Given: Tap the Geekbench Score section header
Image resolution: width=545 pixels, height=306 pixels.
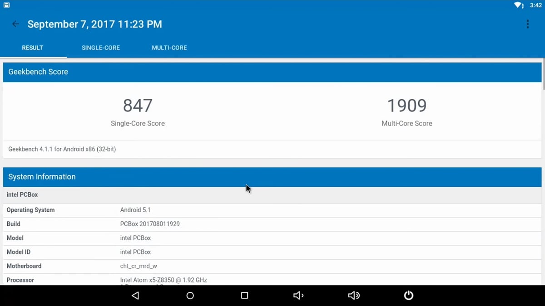Looking at the screenshot, I should (x=272, y=72).
